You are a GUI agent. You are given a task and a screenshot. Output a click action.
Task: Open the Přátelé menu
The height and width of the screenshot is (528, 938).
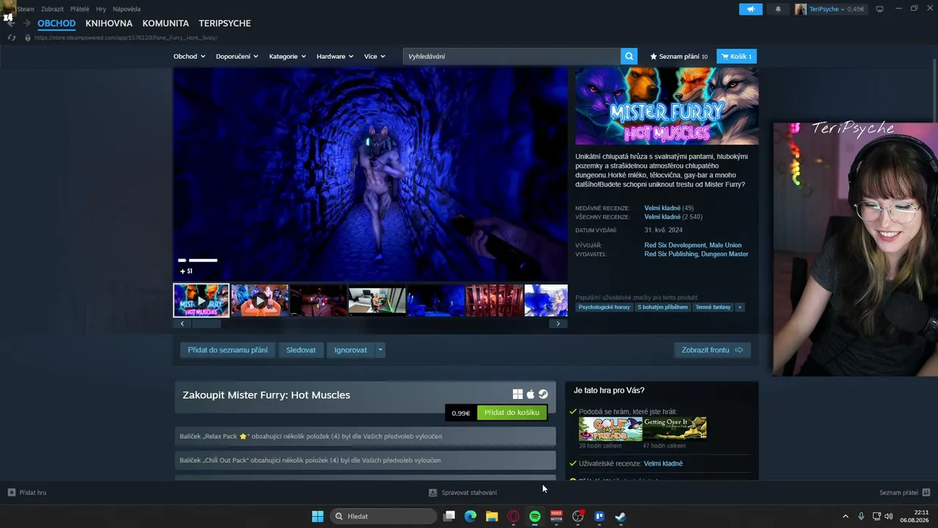point(80,9)
